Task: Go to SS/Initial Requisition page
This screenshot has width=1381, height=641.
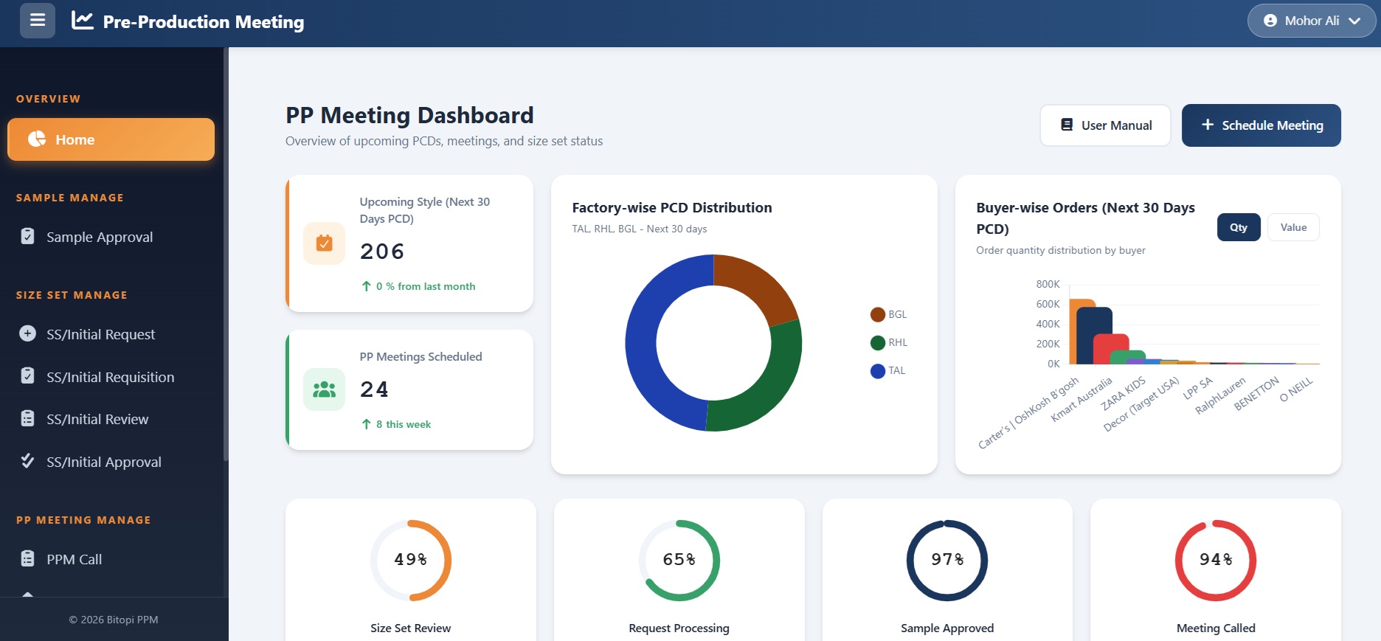Action: 111,377
